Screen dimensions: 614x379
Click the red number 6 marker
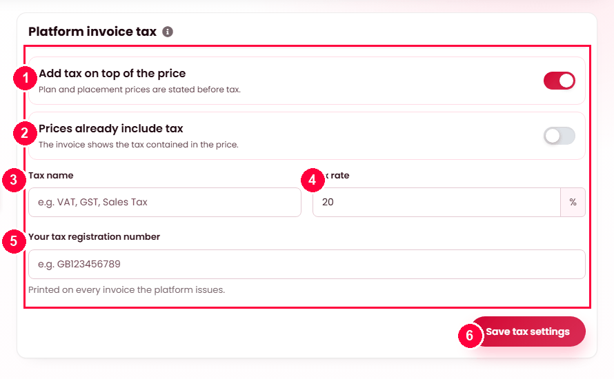[x=470, y=336]
